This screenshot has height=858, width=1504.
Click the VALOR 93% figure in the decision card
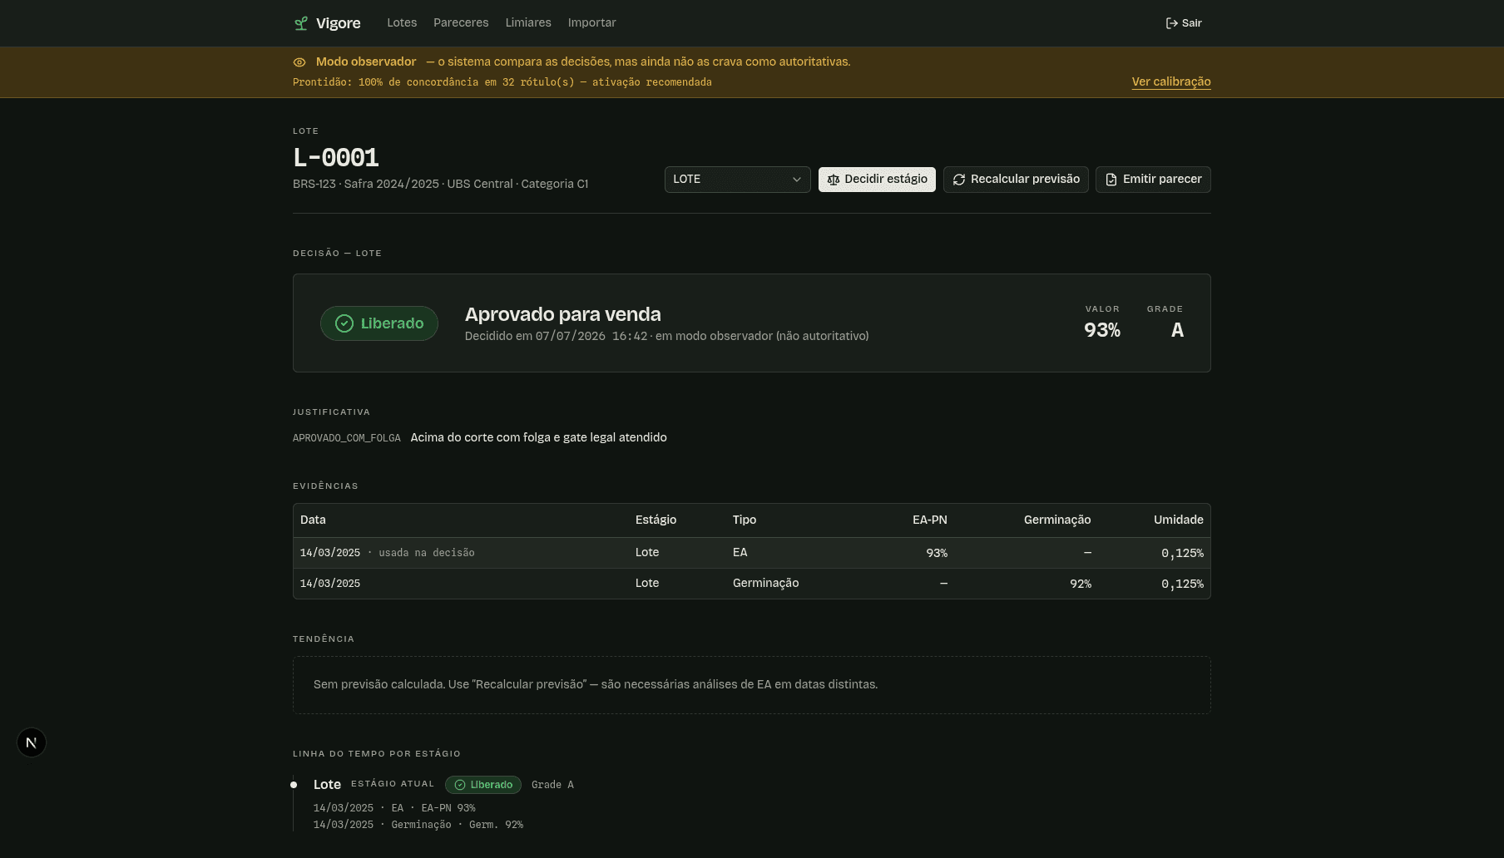click(1102, 330)
